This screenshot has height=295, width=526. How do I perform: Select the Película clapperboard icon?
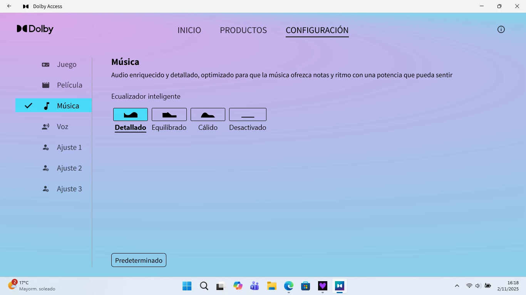(45, 85)
